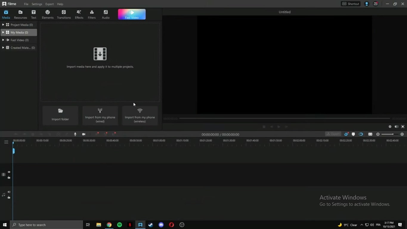407x229 pixels.
Task: Open the File menu
Action: (26, 4)
